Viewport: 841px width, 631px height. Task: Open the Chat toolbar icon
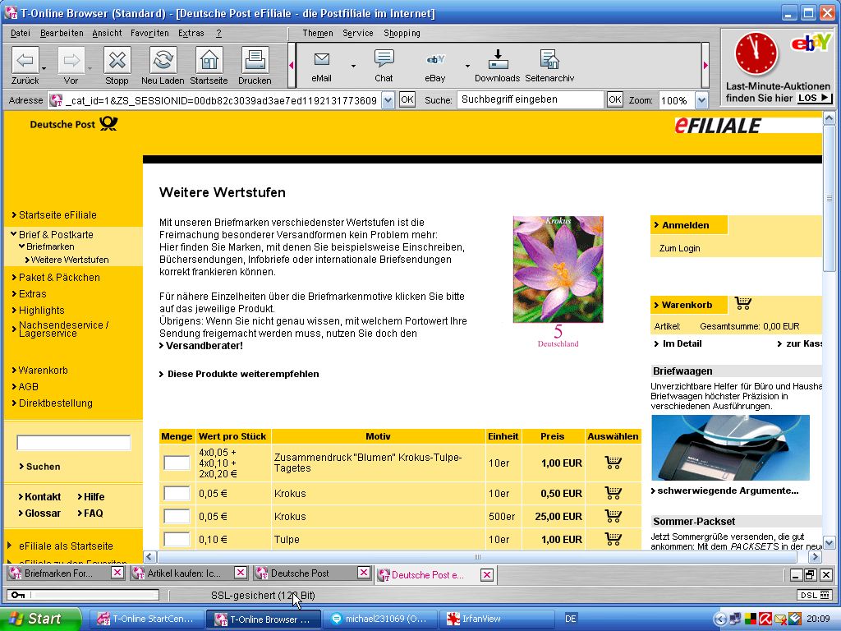coord(384,60)
